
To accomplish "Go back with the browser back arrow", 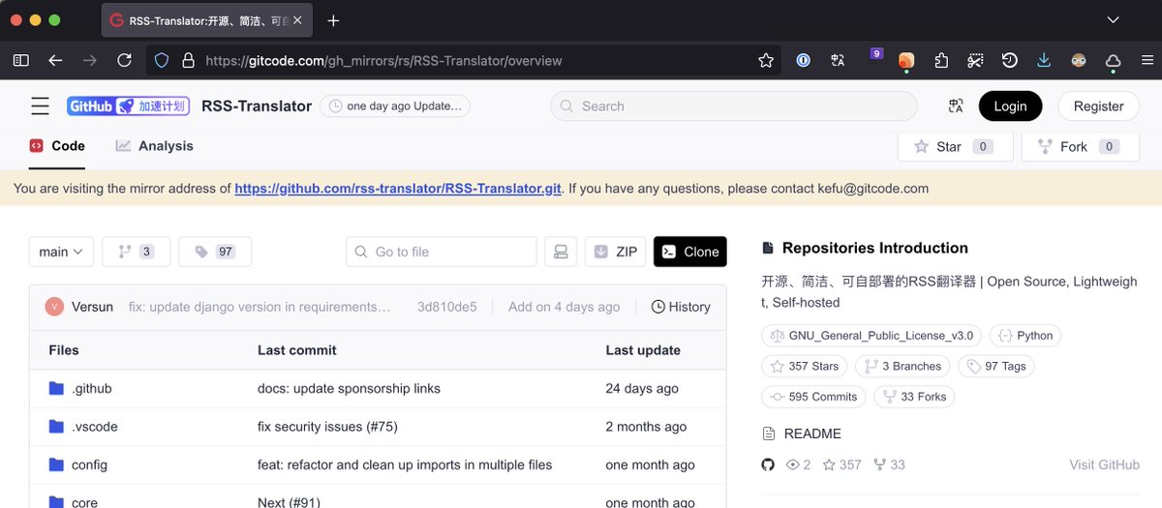I will click(x=55, y=60).
